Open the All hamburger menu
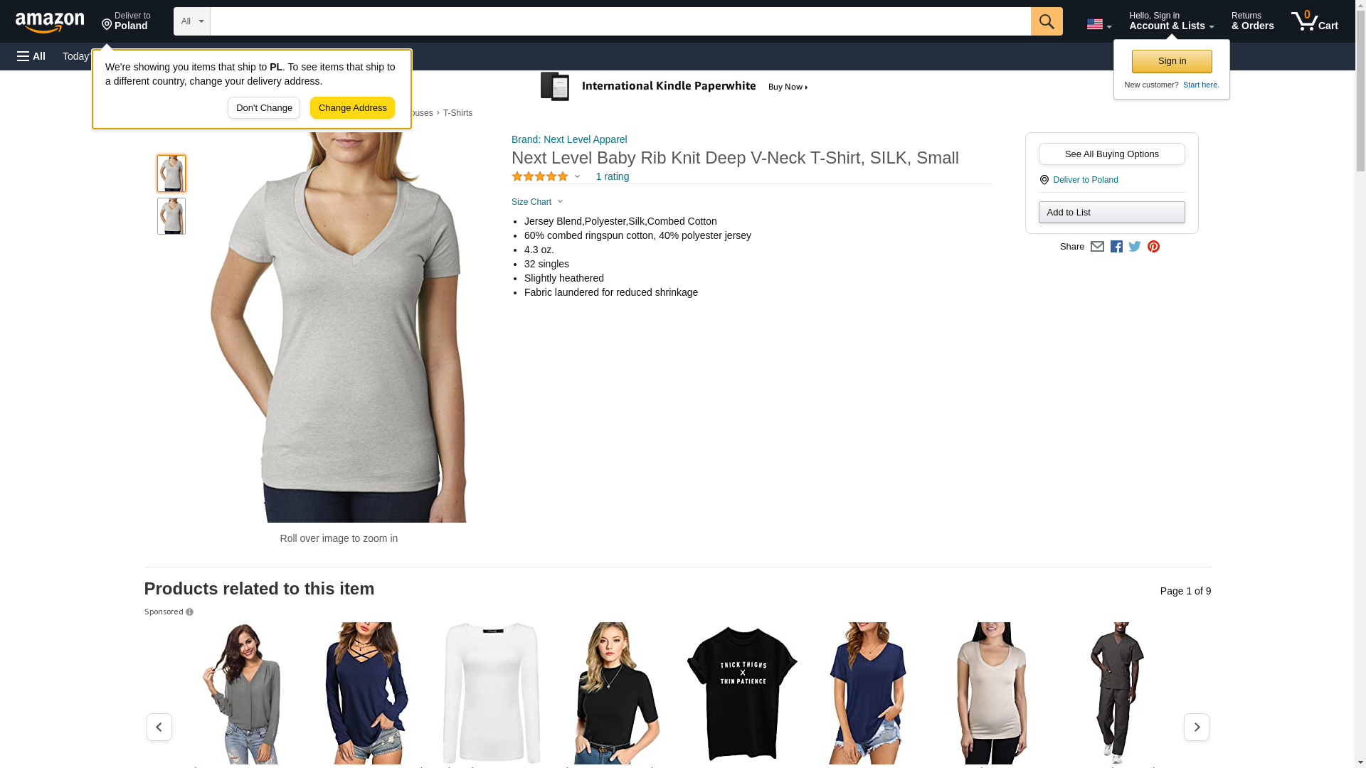This screenshot has width=1366, height=768. (x=31, y=56)
